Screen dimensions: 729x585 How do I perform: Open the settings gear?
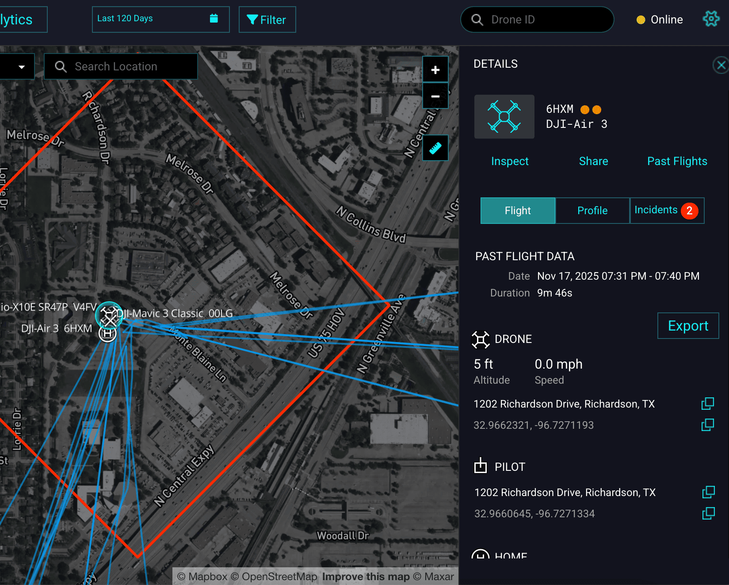coord(711,19)
